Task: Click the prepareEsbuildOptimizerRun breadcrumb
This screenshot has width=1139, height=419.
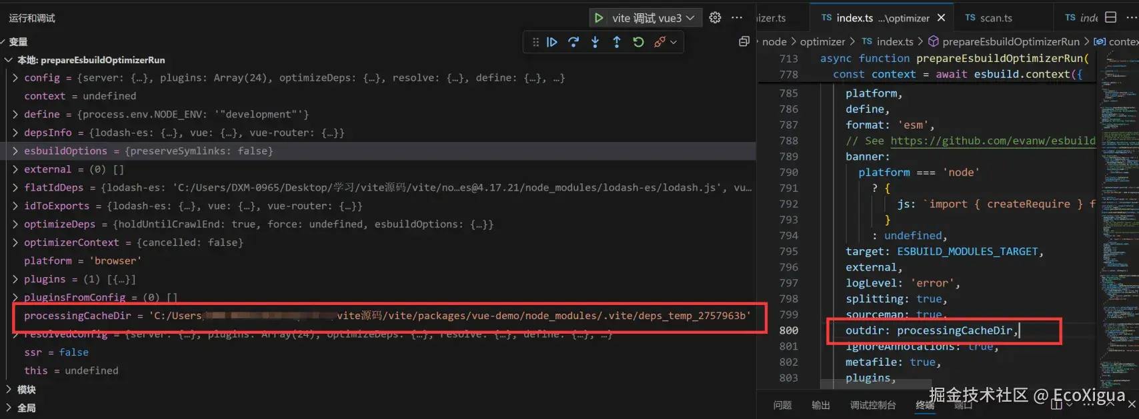Action: pos(1004,41)
